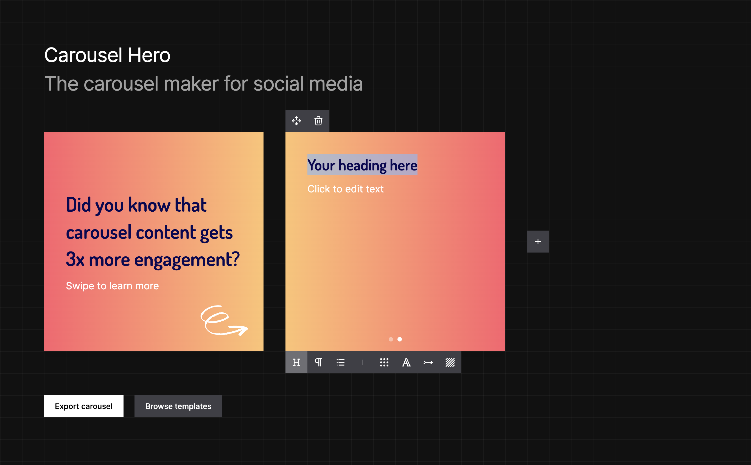Viewport: 751px width, 465px height.
Task: Click the first pagination dot on second slide
Action: coord(391,339)
